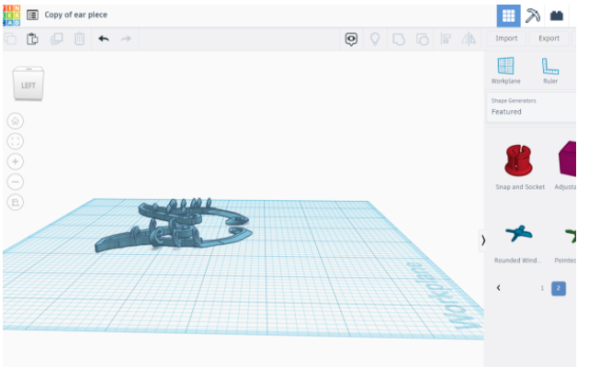Image resolution: width=600 pixels, height=367 pixels.
Task: Undo the last action
Action: [x=104, y=39]
